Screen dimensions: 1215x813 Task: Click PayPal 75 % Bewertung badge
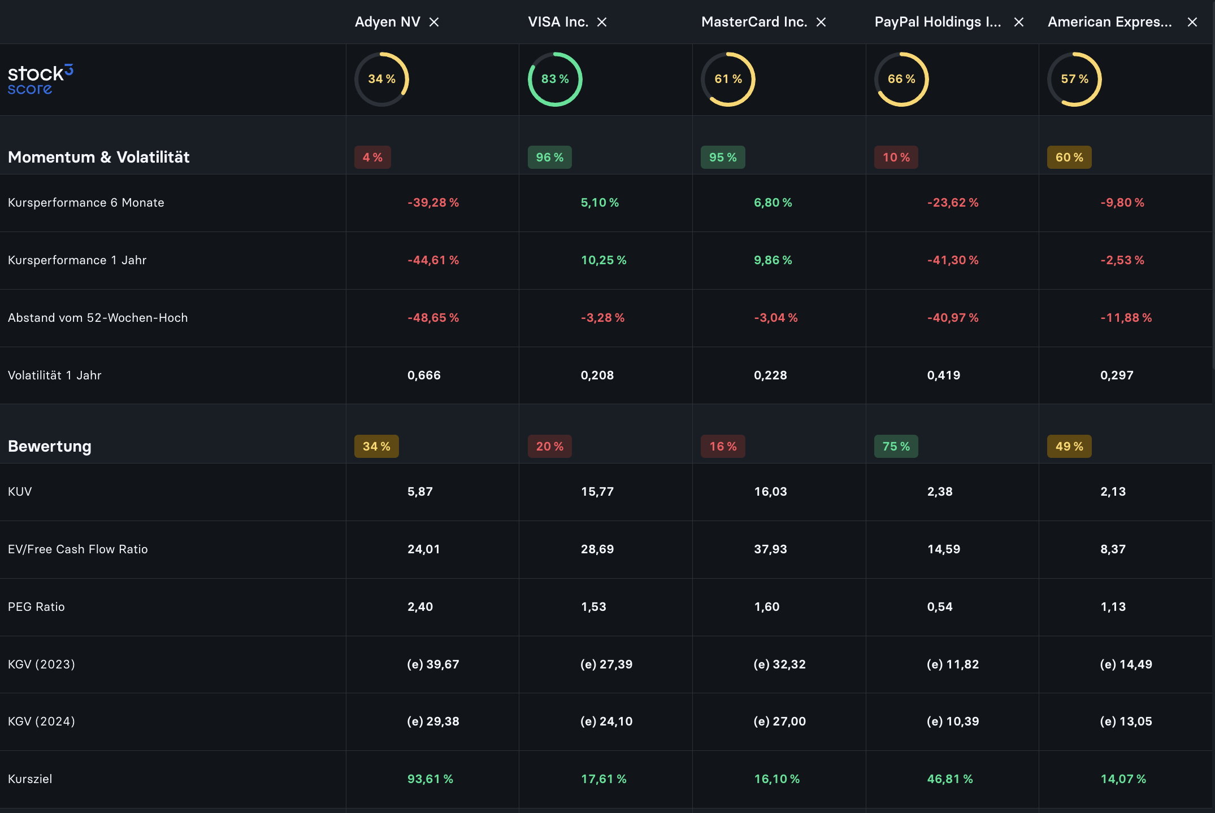[x=896, y=447]
